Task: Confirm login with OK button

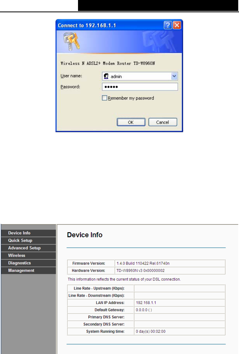Action: (131, 122)
